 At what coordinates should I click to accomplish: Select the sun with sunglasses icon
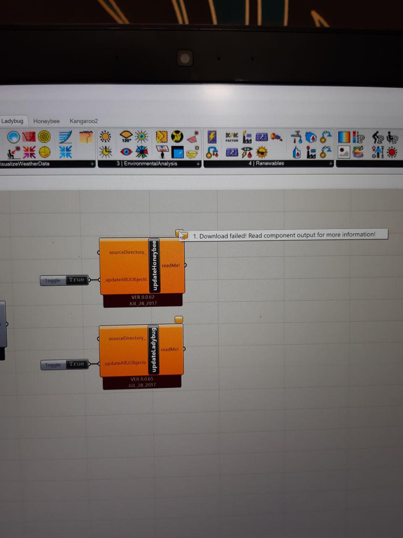[x=262, y=152]
